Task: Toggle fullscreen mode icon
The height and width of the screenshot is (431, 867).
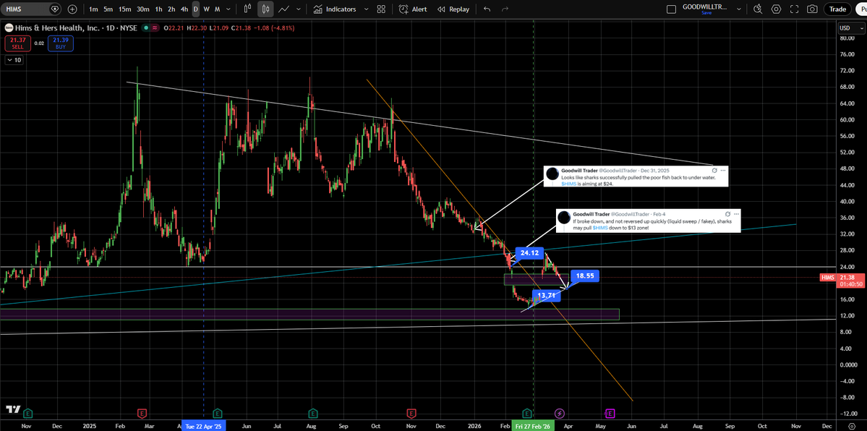Action: pos(794,9)
